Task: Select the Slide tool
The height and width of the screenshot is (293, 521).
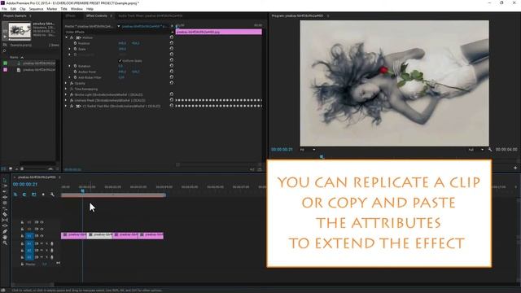Action: point(5,225)
